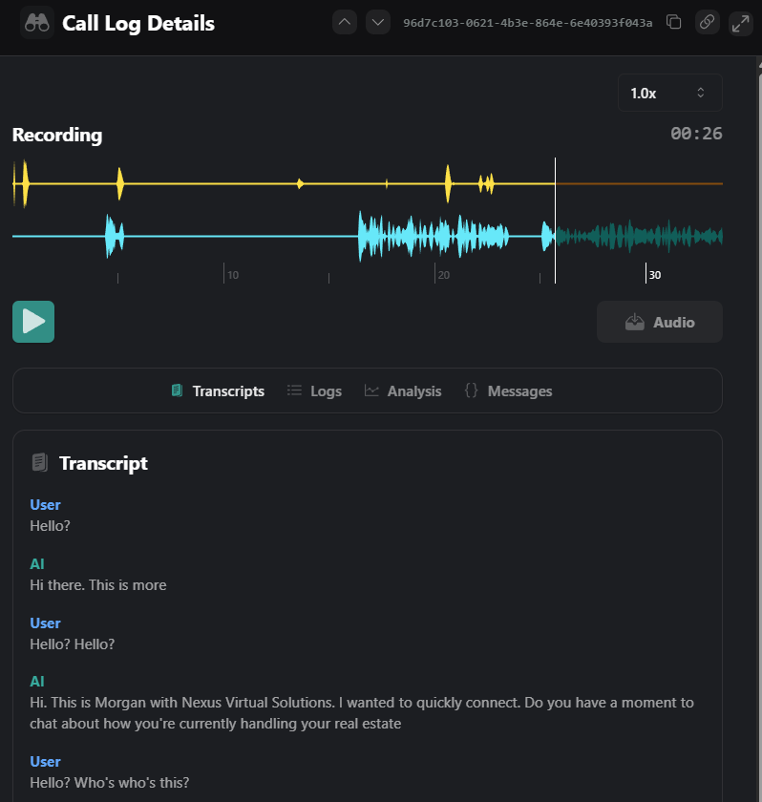Open the Logs tab
Image resolution: width=762 pixels, height=802 pixels.
tap(314, 390)
